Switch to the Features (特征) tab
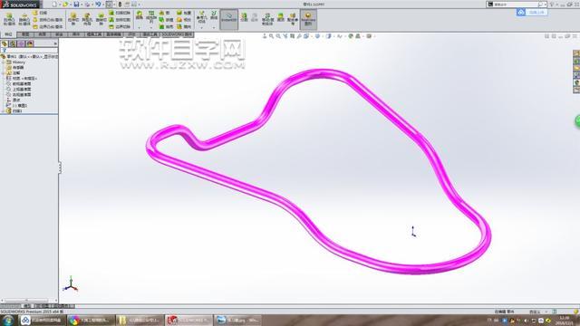 coord(8,34)
